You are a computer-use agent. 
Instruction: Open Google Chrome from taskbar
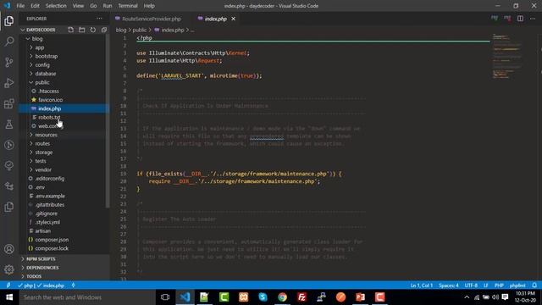point(282,297)
